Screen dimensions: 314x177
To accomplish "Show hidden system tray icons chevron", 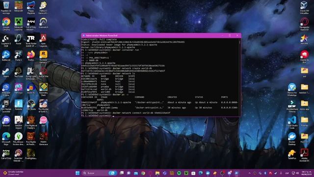I will pyautogui.click(x=249, y=173).
